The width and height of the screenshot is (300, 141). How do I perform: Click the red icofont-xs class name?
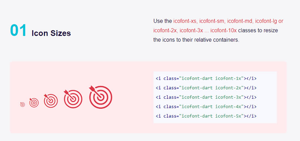click(185, 21)
